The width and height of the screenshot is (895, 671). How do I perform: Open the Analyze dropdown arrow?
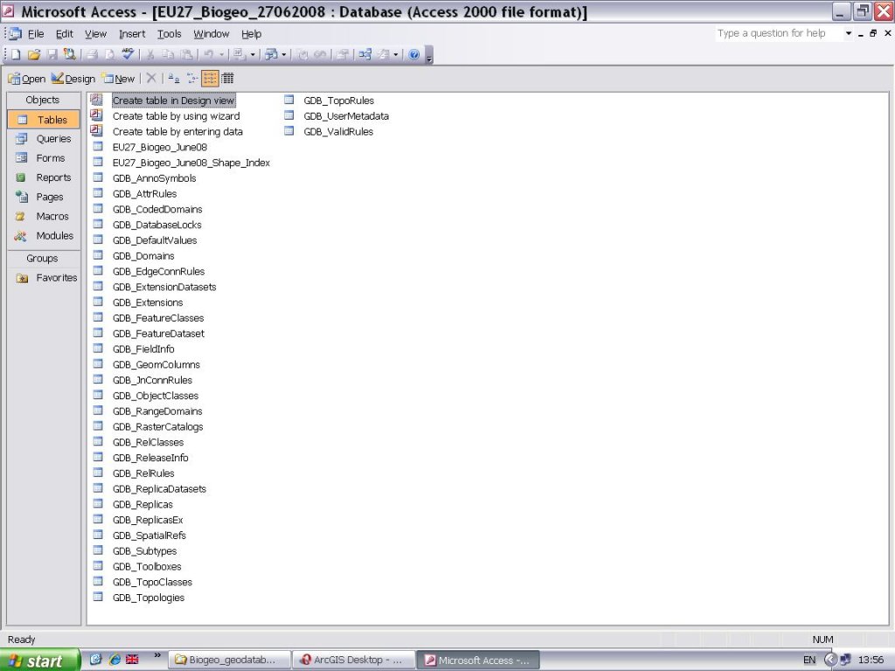coord(284,55)
